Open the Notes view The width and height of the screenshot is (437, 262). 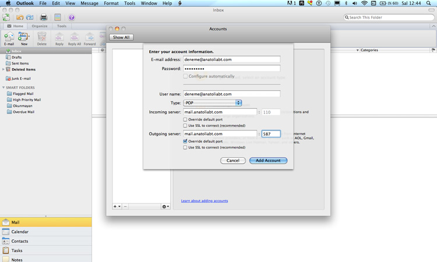[45, 259]
